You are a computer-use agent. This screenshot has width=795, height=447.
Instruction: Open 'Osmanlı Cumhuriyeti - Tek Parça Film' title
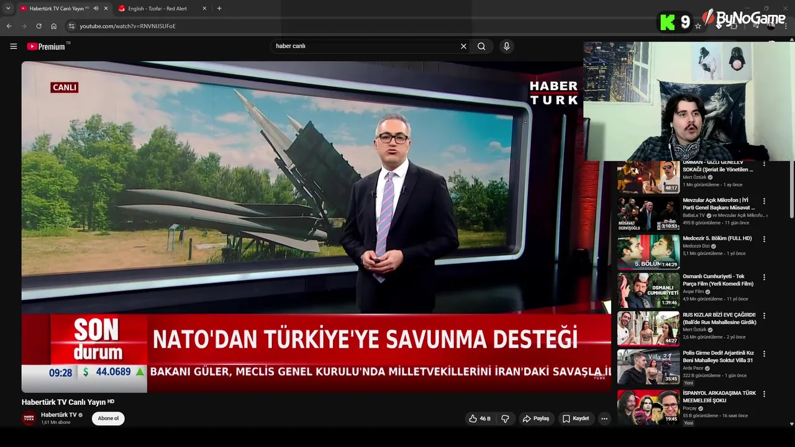719,280
